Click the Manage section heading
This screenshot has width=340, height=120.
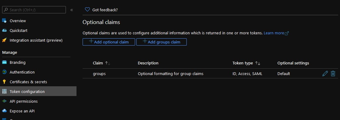pos(9,53)
